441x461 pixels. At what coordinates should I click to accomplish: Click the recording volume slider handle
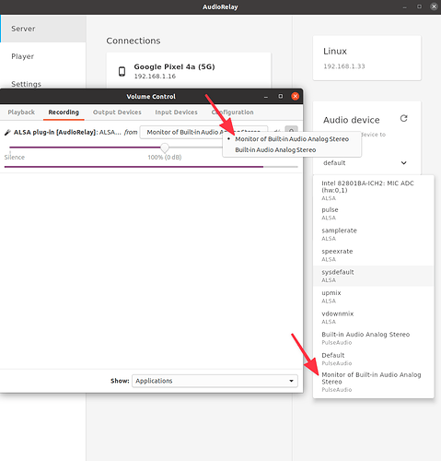point(165,148)
